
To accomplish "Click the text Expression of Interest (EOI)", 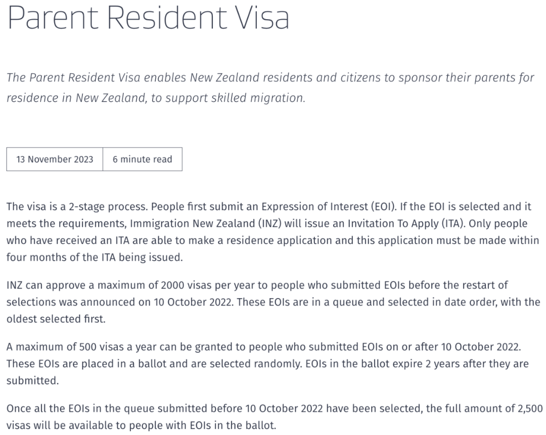I will coord(329,207).
